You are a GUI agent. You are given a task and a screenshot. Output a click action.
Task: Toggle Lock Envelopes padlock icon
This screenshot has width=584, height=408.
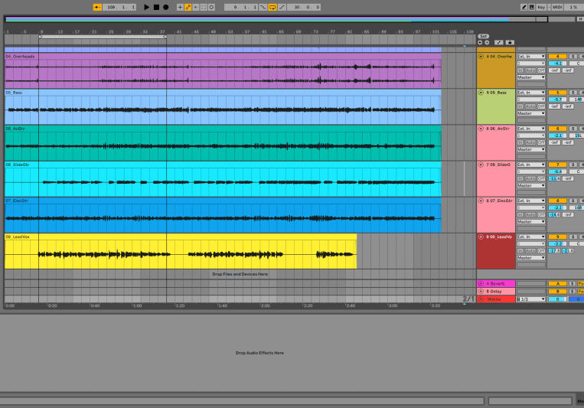[x=510, y=42]
